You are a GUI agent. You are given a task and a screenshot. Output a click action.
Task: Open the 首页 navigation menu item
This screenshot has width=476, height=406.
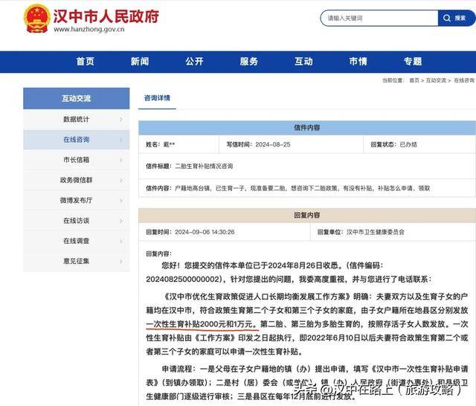pyautogui.click(x=86, y=61)
